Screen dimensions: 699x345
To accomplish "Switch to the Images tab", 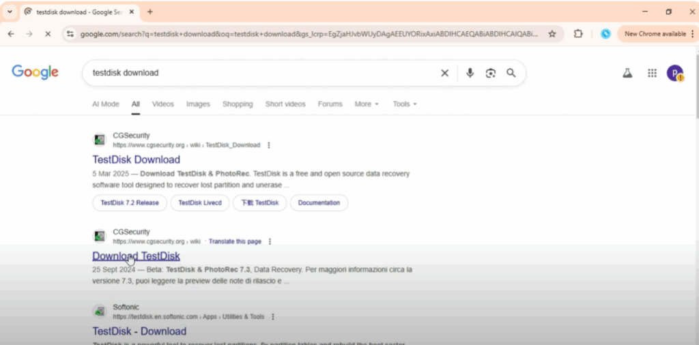I will pyautogui.click(x=198, y=104).
